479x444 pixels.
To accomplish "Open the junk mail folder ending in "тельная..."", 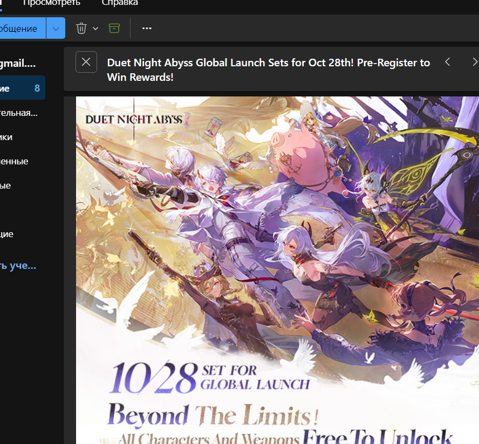I will click(19, 113).
